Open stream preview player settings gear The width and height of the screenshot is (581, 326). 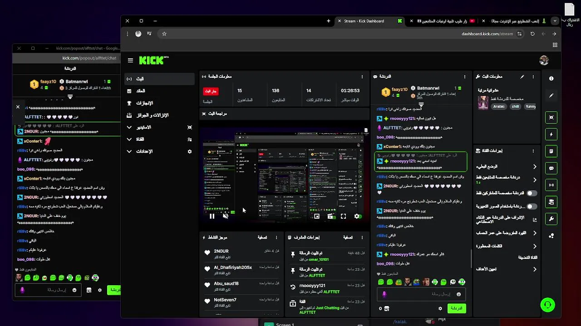coord(357,216)
